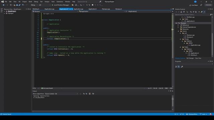Screen dimensions: 214x120
Task: Select Olympus.cpp in Solution Explorer
Action: tap(190, 35)
